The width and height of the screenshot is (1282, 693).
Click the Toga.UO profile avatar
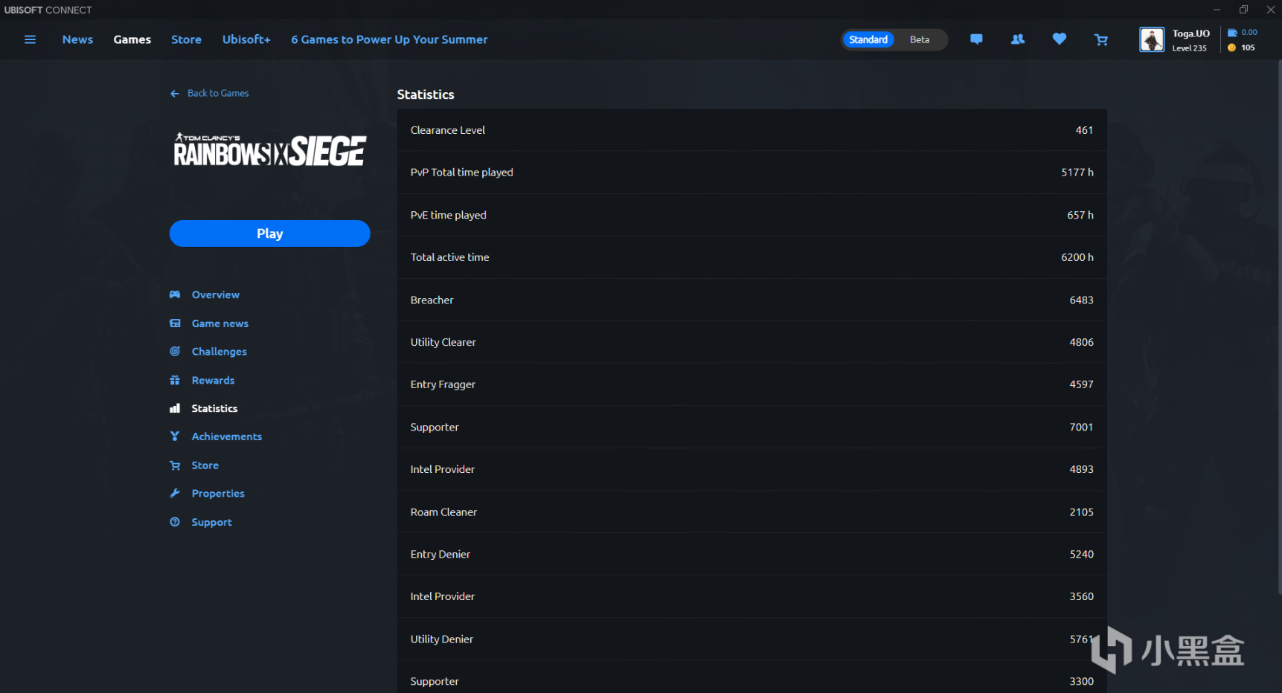[1152, 39]
